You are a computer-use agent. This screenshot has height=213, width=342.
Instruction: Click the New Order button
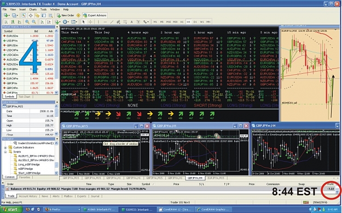(x=66, y=15)
